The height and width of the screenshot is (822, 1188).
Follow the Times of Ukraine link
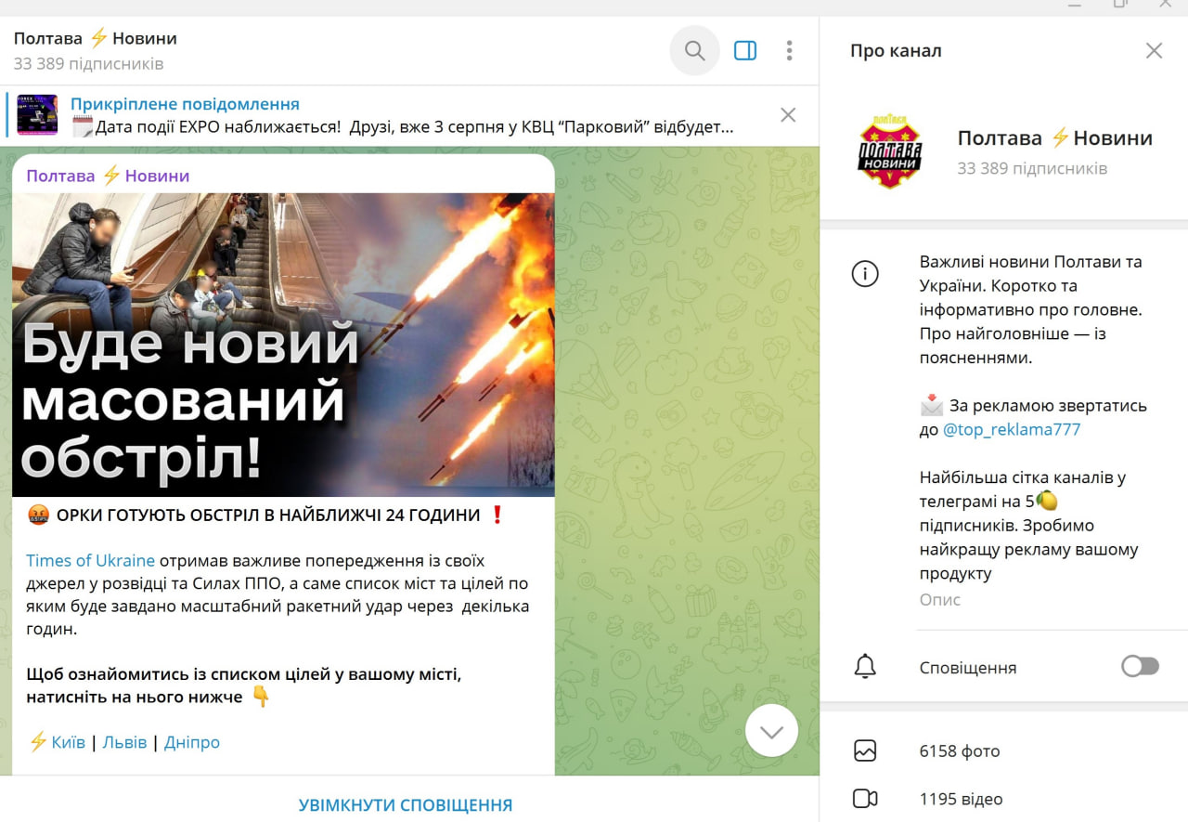[90, 561]
